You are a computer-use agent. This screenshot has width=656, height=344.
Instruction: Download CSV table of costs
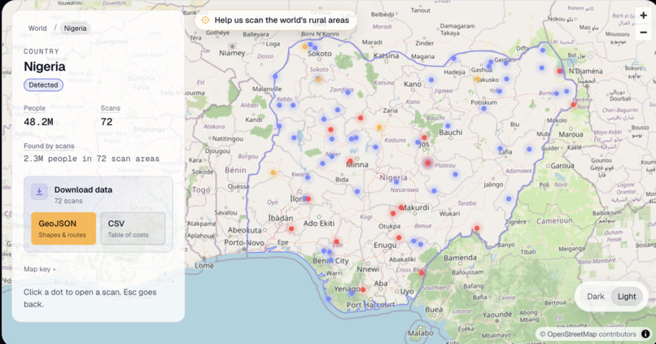click(133, 229)
